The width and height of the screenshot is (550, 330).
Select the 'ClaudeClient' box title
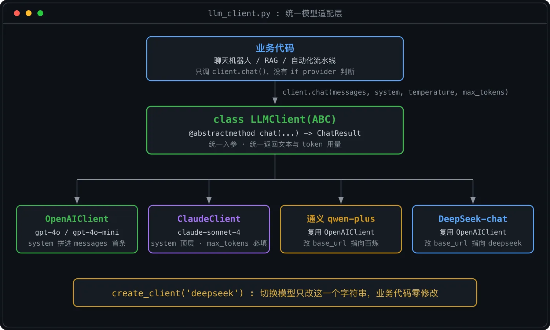point(209,219)
